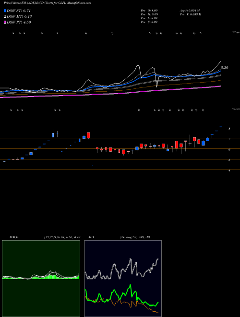
Task: Select the 'DOW MT: 6.13' legend text
Action: [19, 17]
